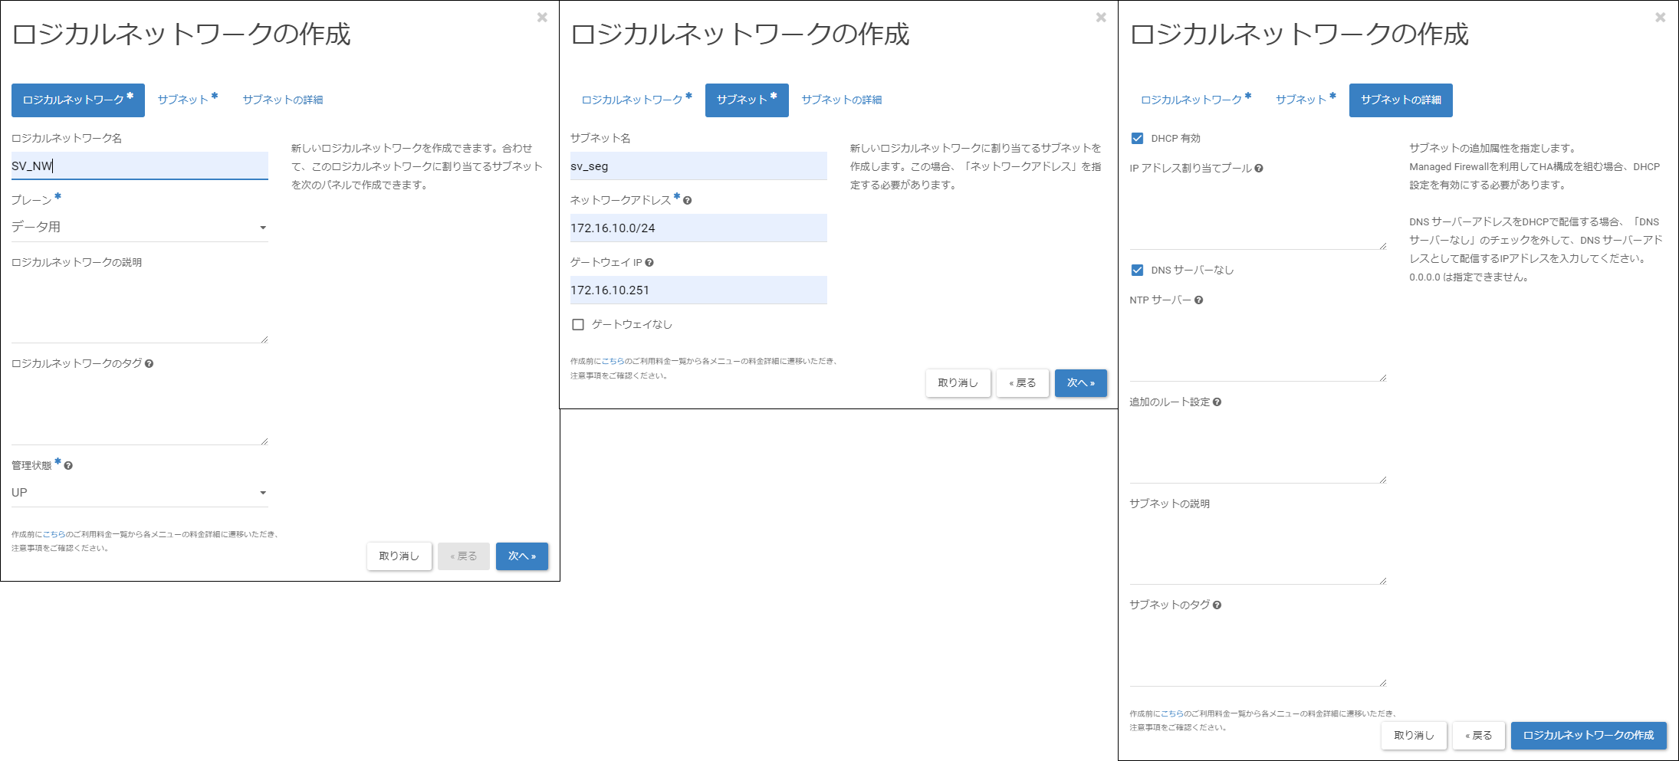
Task: Click help icon beside サブネットのタグ
Action: [1217, 605]
